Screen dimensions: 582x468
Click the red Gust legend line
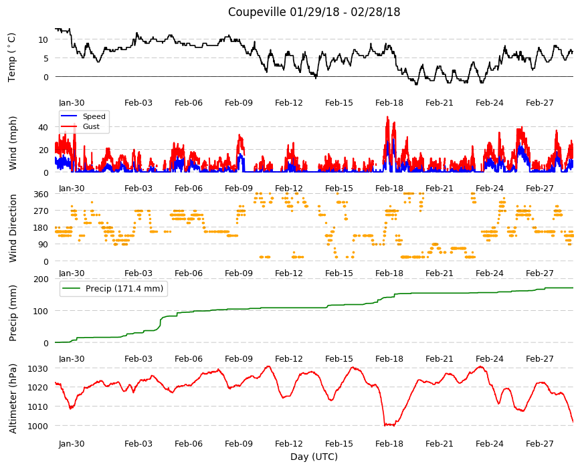(68, 126)
